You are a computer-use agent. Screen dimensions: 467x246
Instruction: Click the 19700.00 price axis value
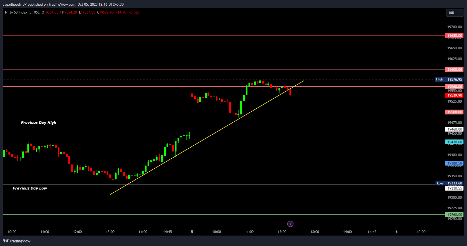point(454,27)
